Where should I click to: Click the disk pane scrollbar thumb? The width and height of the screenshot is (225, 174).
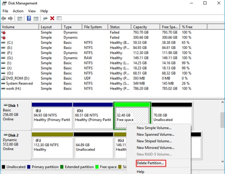pos(223,120)
